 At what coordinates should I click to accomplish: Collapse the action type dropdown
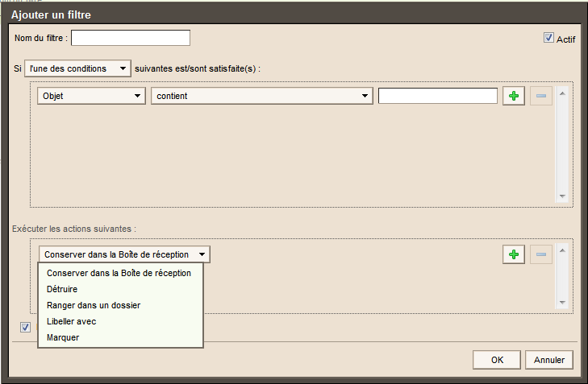pos(124,254)
